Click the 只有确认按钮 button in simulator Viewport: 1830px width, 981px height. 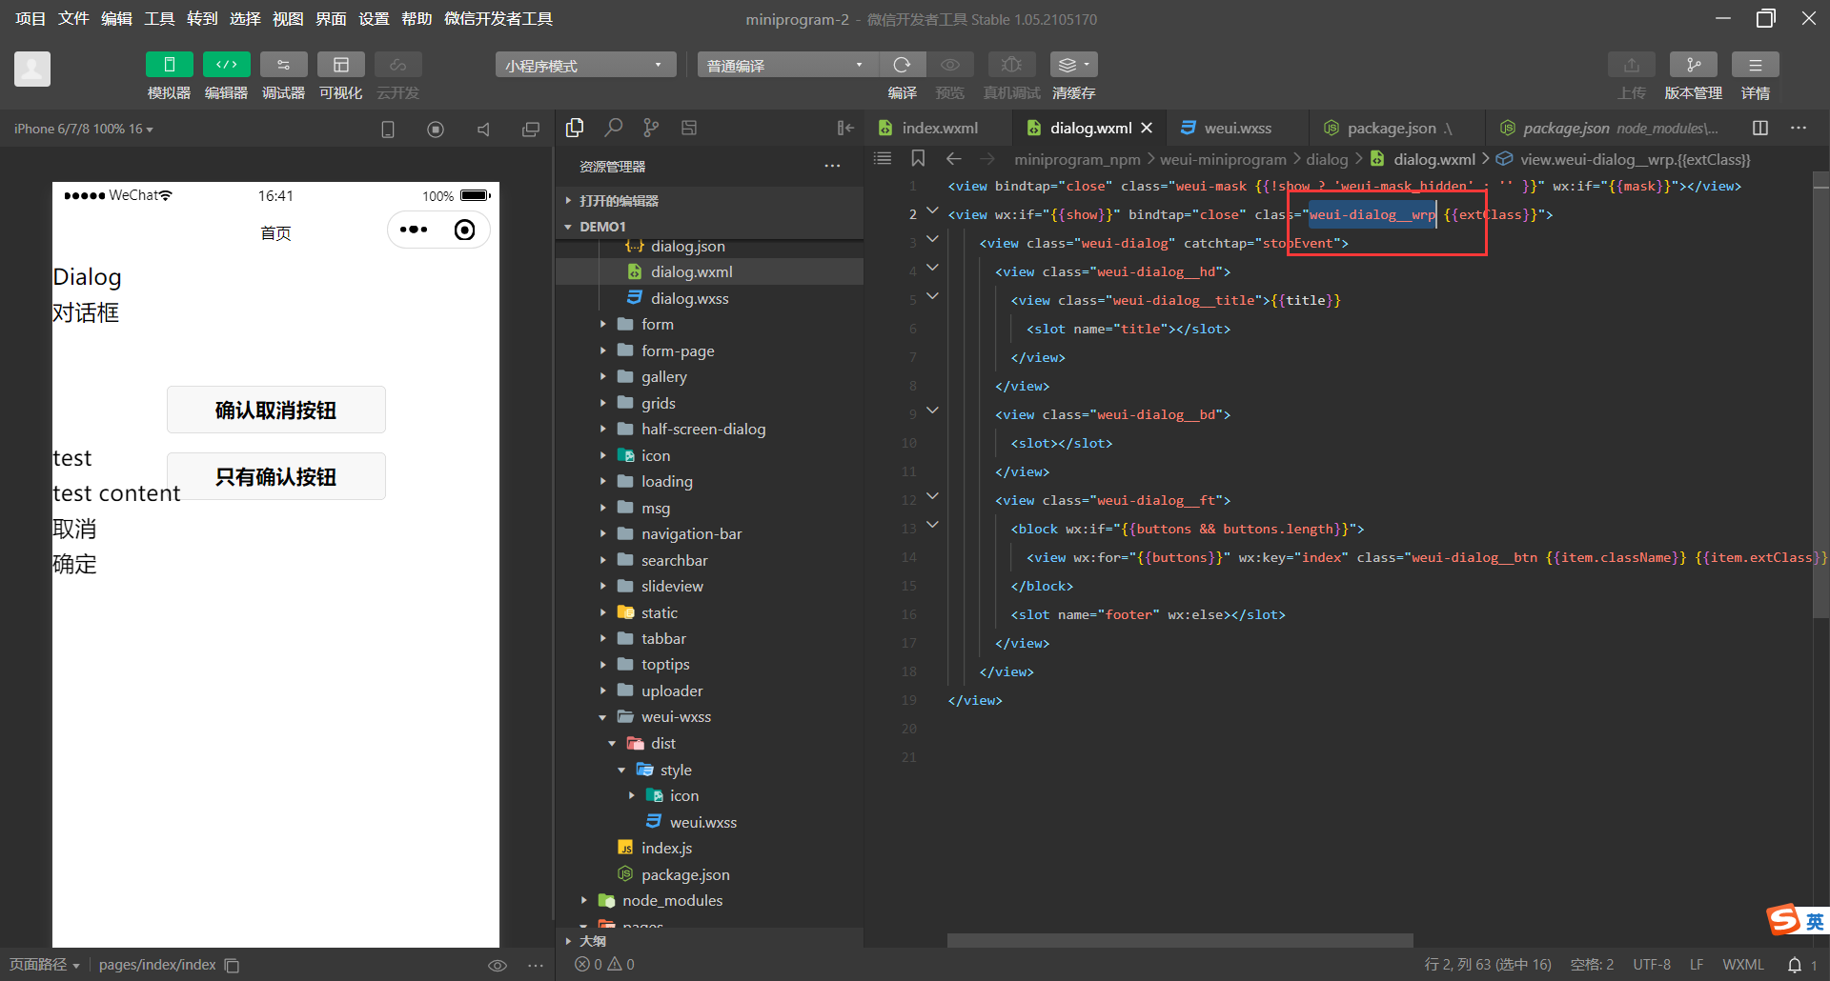(276, 476)
